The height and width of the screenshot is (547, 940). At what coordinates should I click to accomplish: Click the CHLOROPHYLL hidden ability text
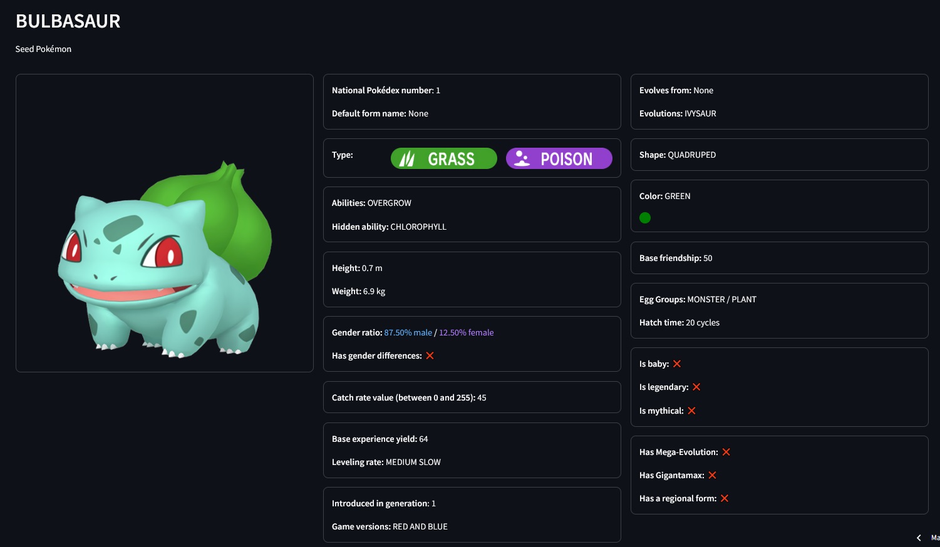418,227
